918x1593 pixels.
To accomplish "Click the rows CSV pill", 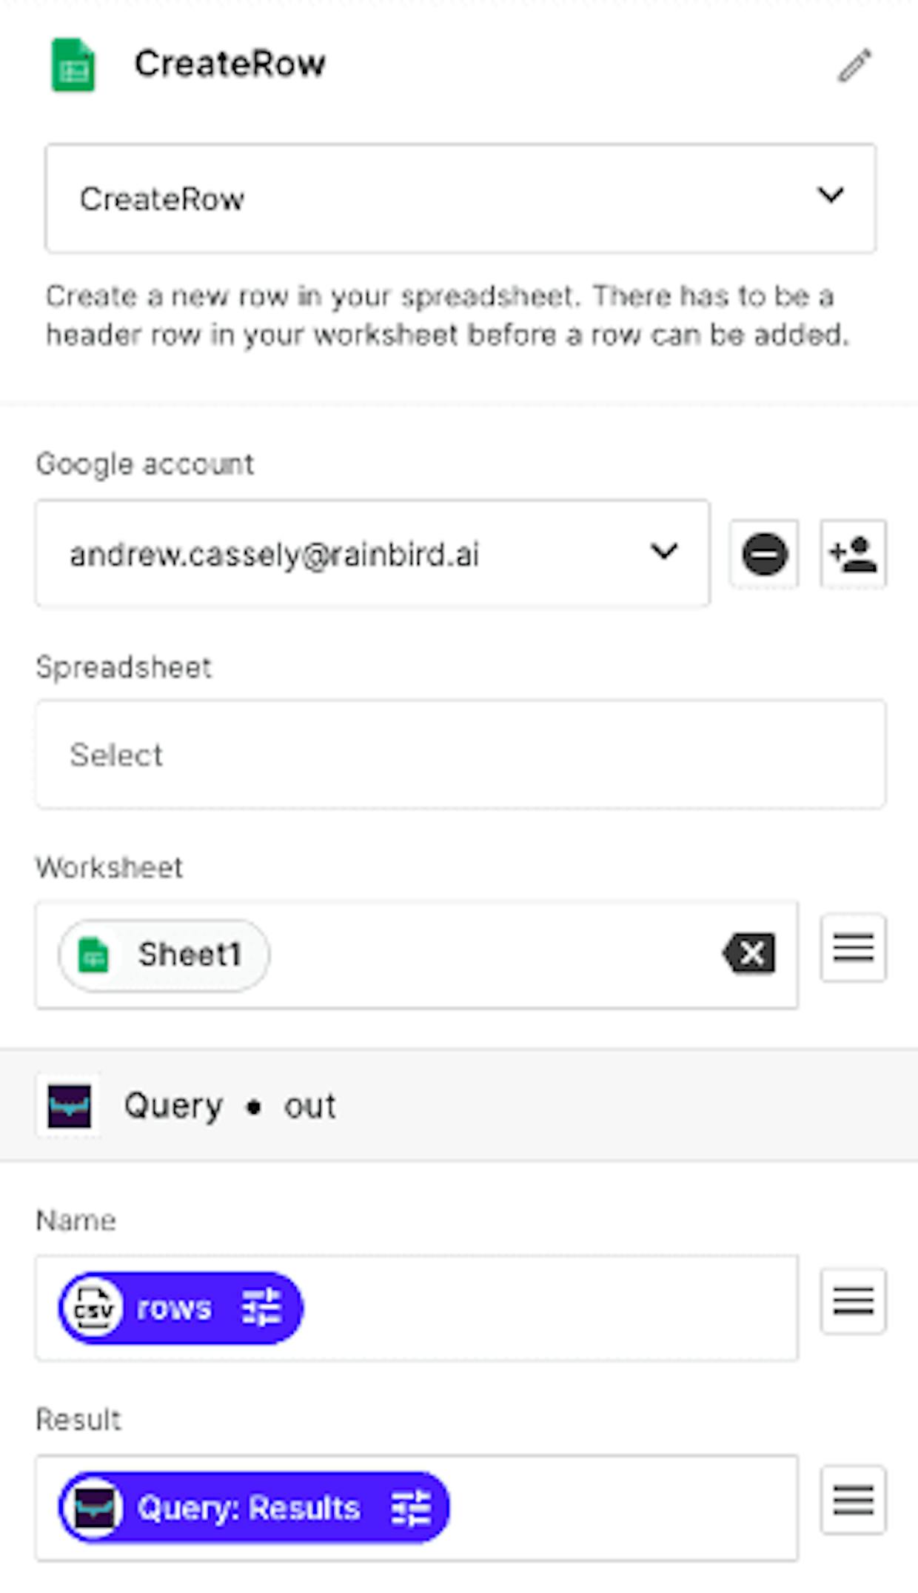I will [181, 1309].
